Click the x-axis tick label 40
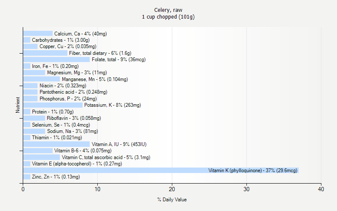Image resolution: width=337 pixels, height=211 pixels. click(x=321, y=189)
